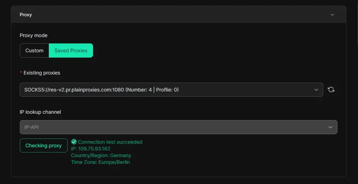358x184 pixels.
Task: Click the IP lookup channel label
Action: [x=40, y=112]
